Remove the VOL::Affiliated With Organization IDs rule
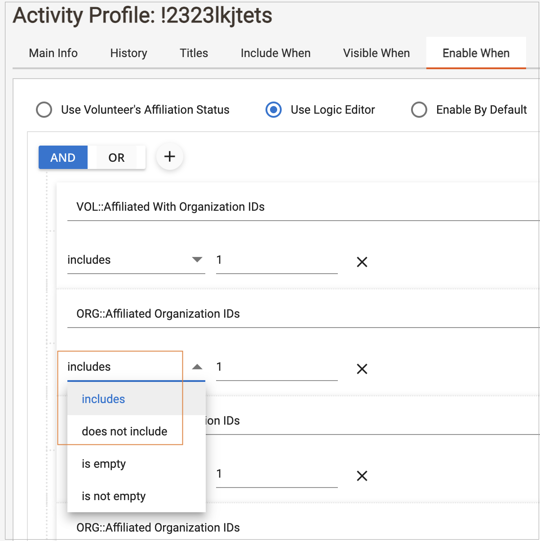Viewport: 540px width, 541px height. [x=362, y=262]
